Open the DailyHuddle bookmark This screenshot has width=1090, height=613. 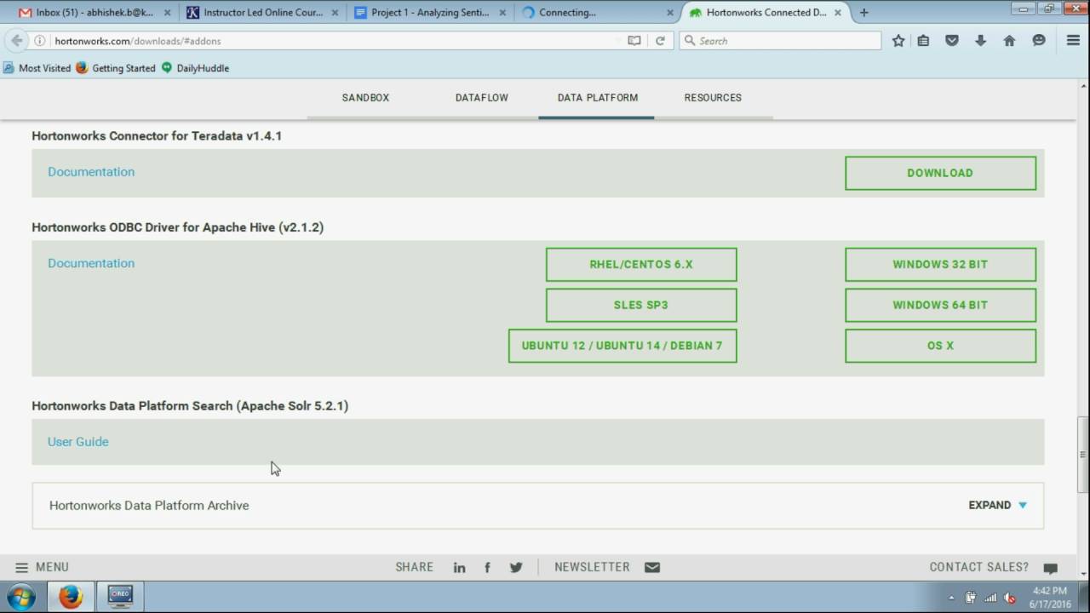pyautogui.click(x=195, y=68)
